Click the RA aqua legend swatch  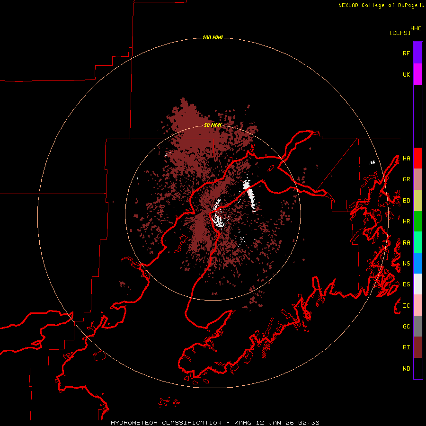pyautogui.click(x=418, y=242)
